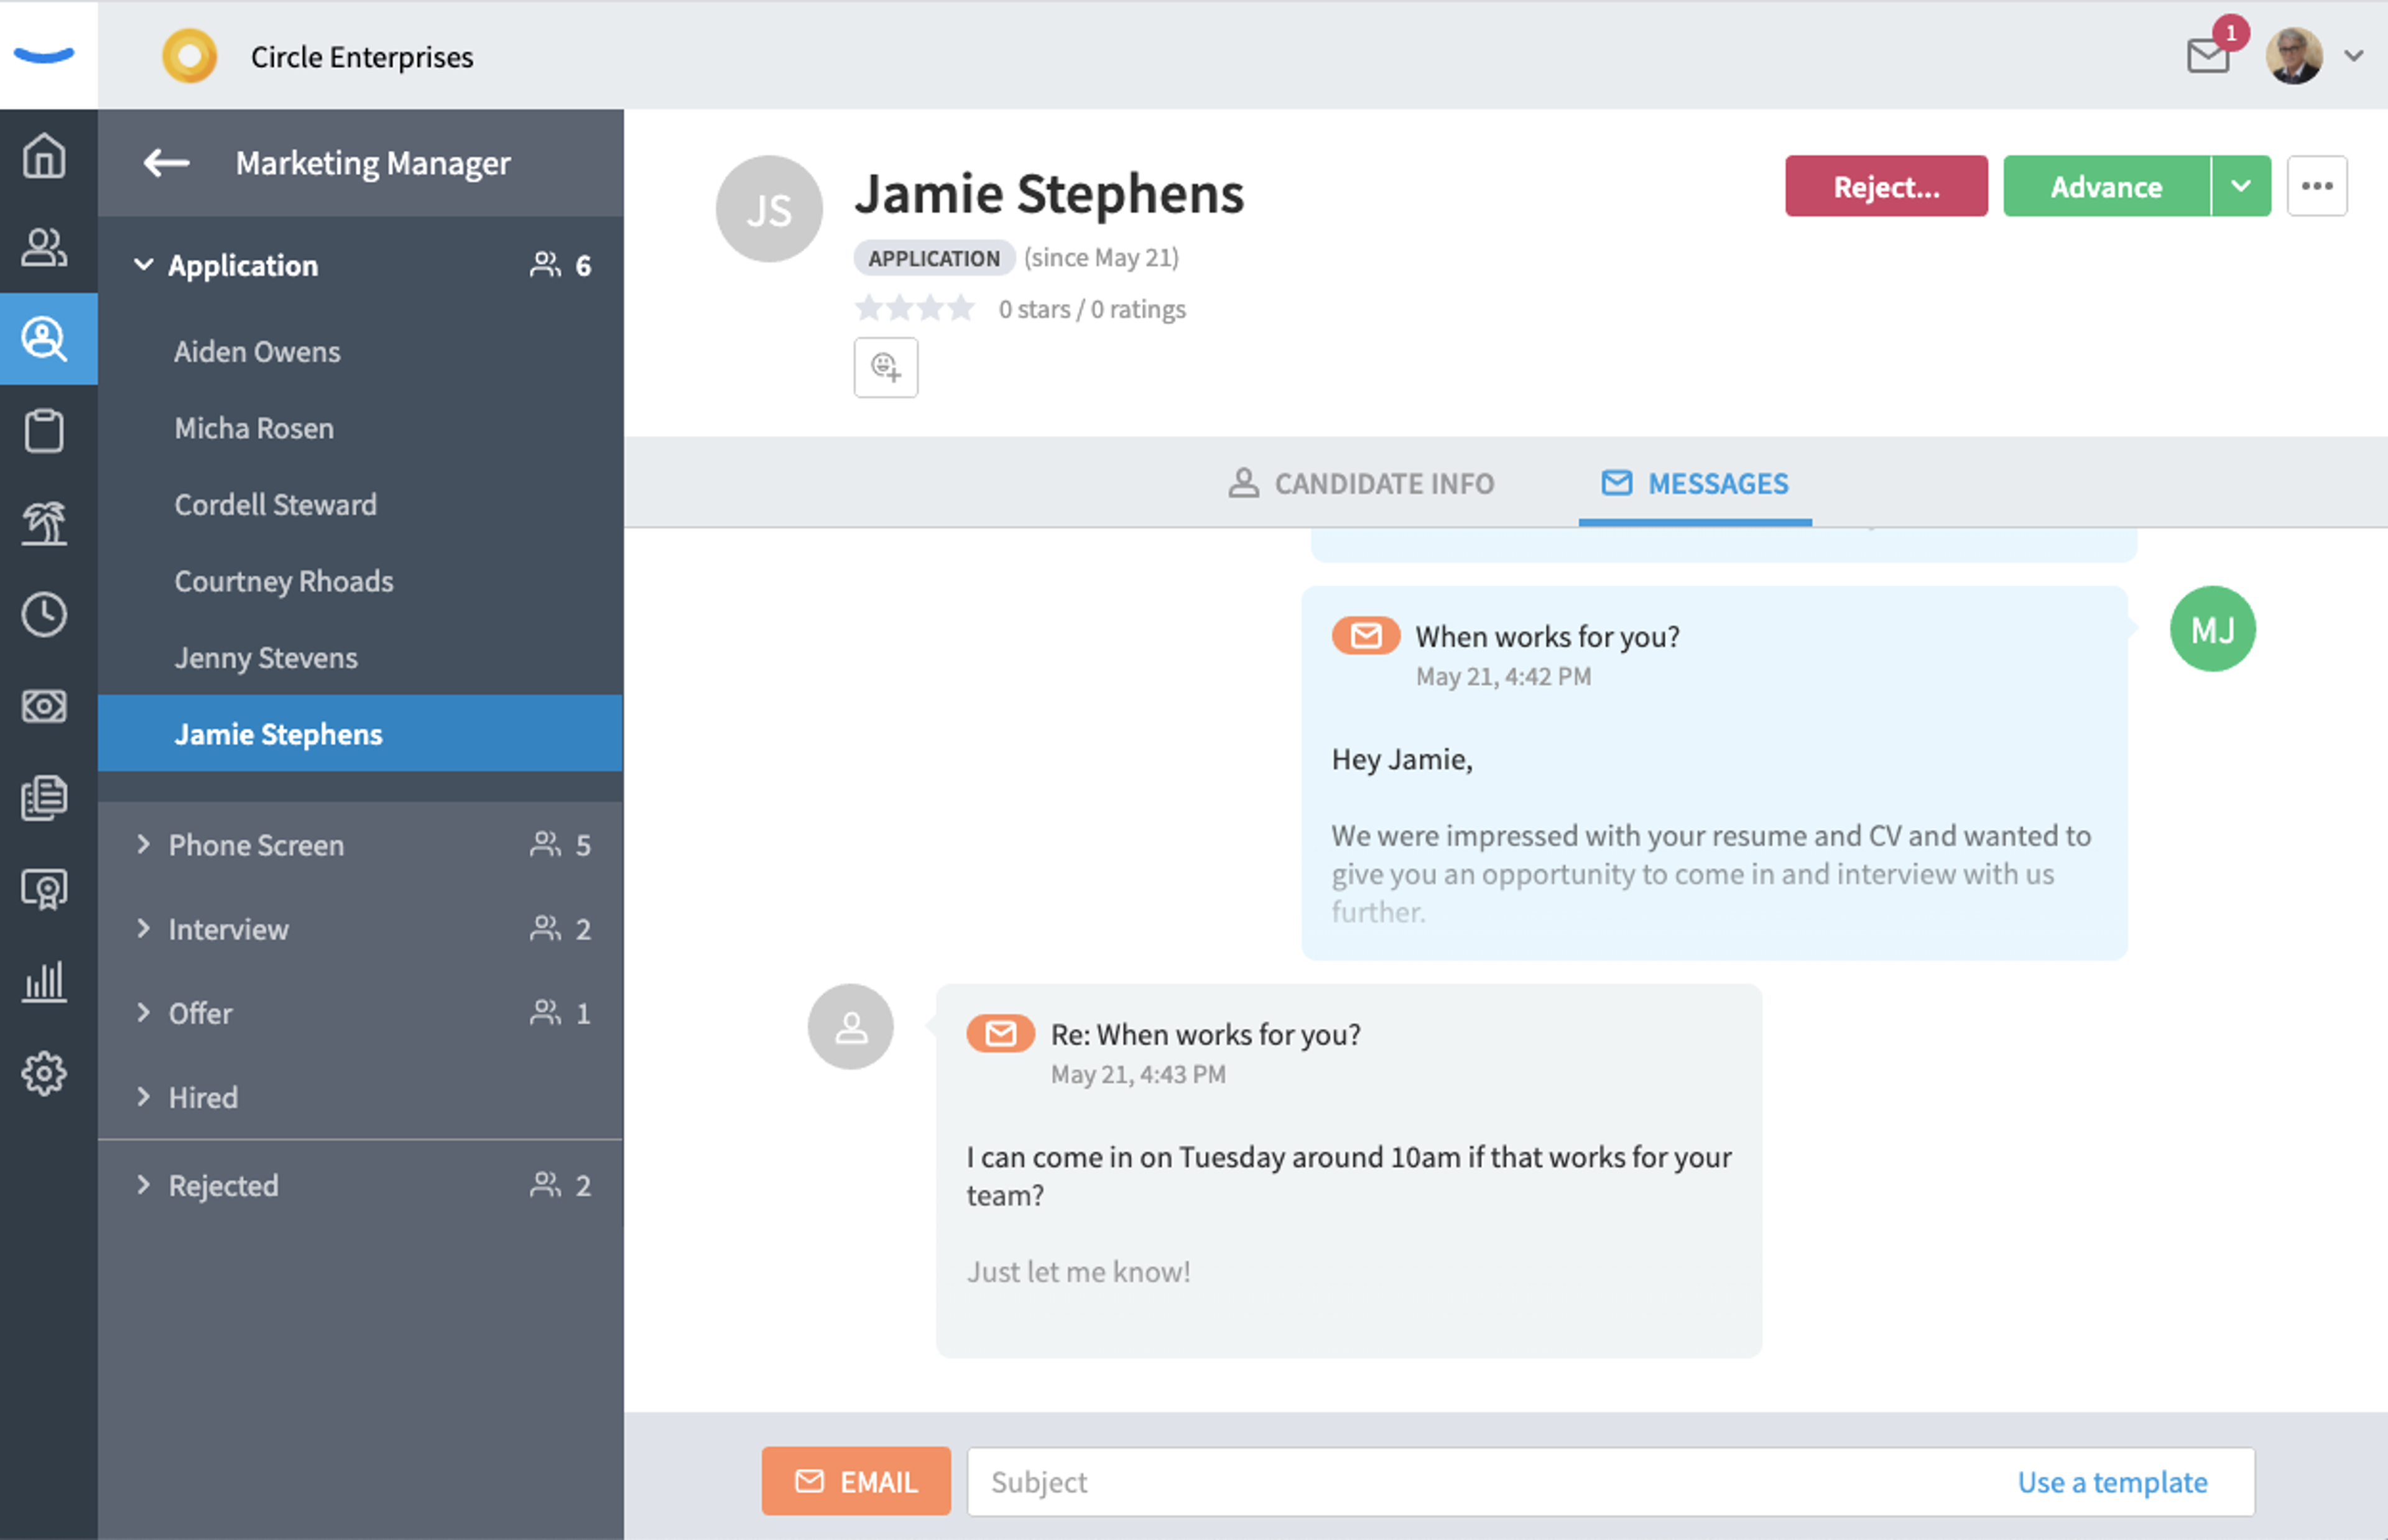Open the People icon in sidebar
This screenshot has width=2388, height=1540.
click(x=44, y=247)
